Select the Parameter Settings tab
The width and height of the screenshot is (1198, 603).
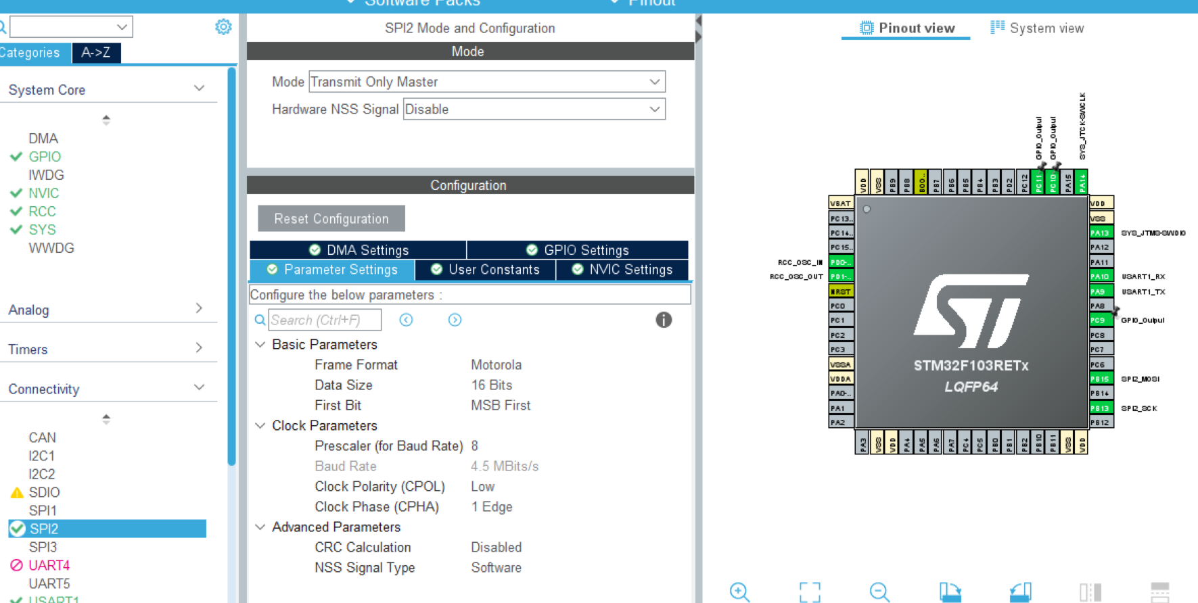332,270
